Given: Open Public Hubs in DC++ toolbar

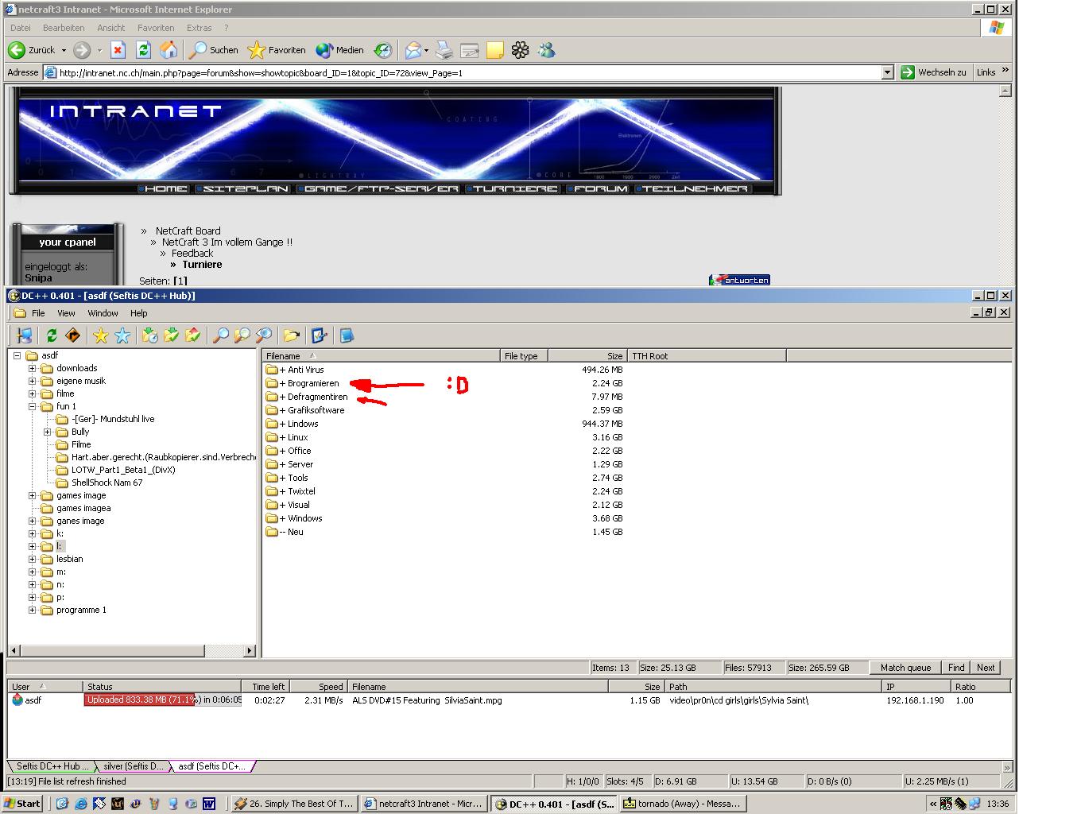Looking at the screenshot, I should (x=25, y=335).
